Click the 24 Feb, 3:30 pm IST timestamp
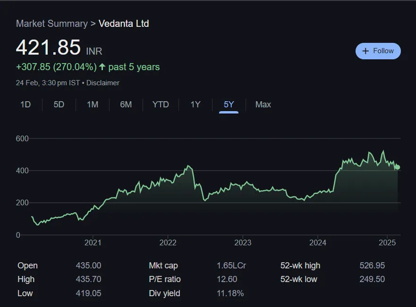This screenshot has width=416, height=307. point(48,83)
